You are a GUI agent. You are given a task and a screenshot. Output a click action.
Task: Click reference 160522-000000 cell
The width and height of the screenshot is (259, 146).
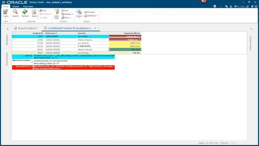click(x=53, y=53)
